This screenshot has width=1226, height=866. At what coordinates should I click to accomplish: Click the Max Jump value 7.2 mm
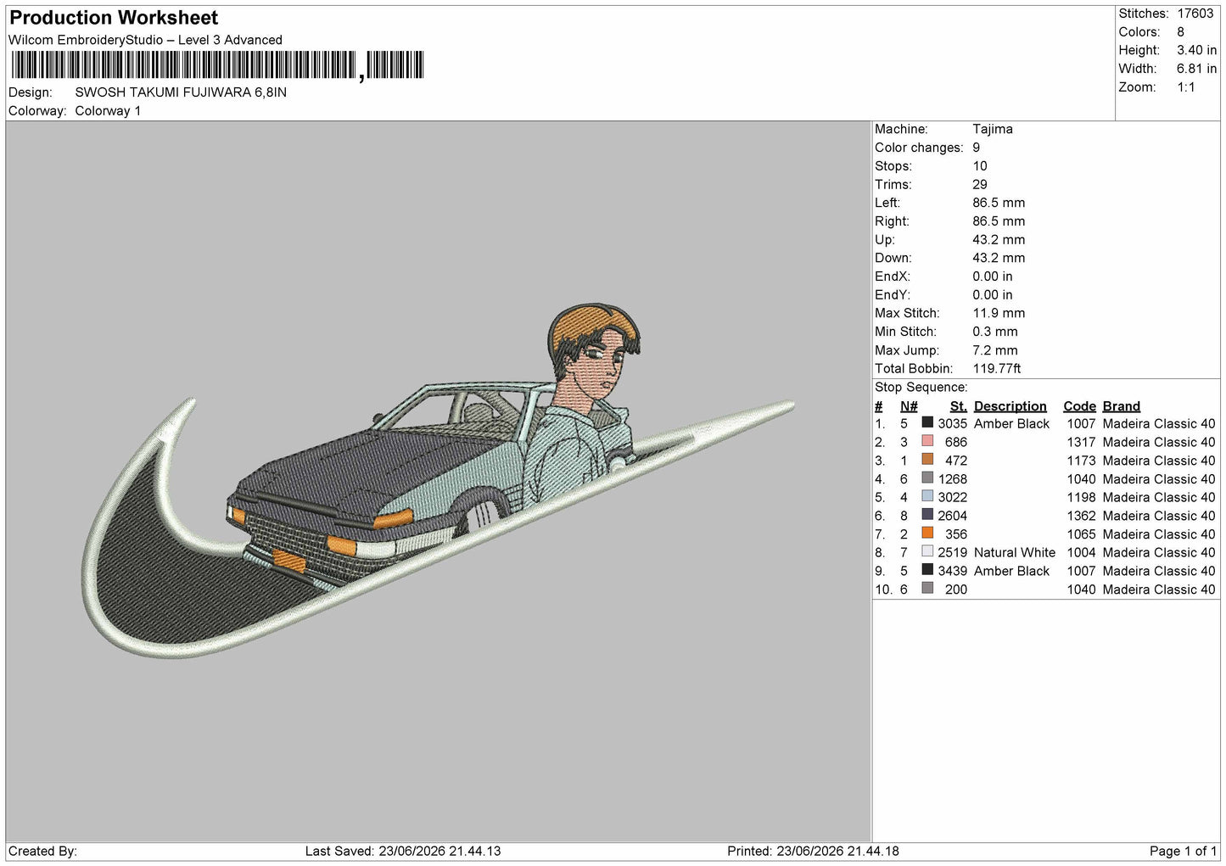coord(995,350)
